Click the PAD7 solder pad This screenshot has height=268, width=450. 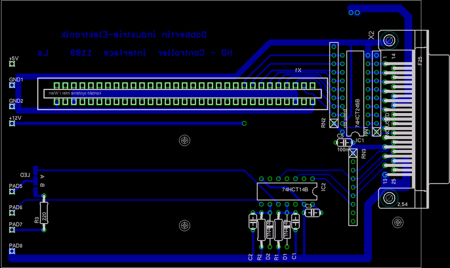pyautogui.click(x=11, y=230)
